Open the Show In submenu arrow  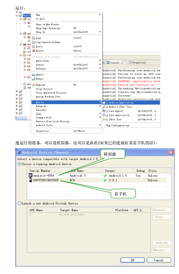(x=100, y=32)
